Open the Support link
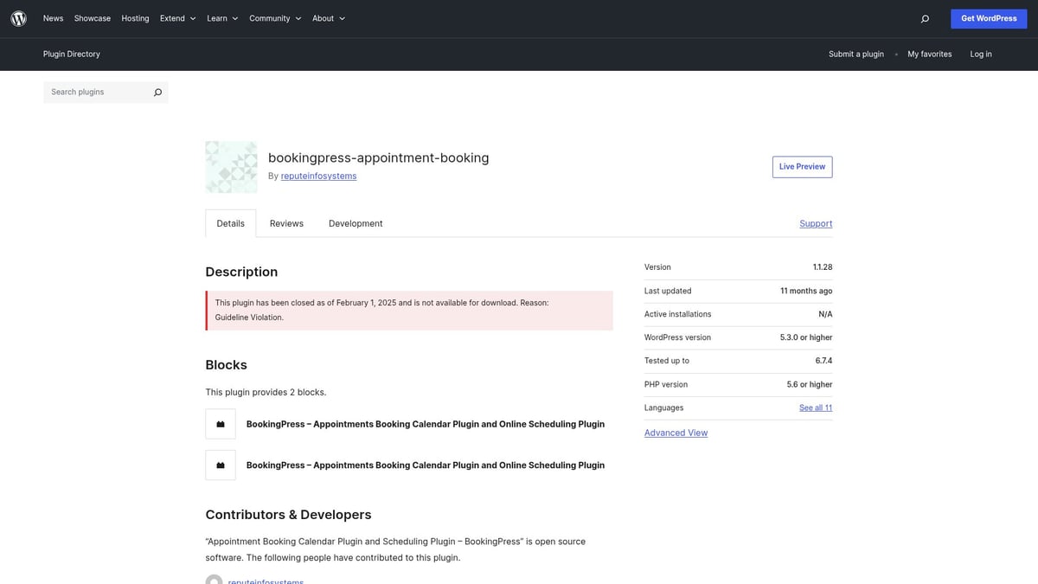Image resolution: width=1038 pixels, height=584 pixels. (816, 223)
